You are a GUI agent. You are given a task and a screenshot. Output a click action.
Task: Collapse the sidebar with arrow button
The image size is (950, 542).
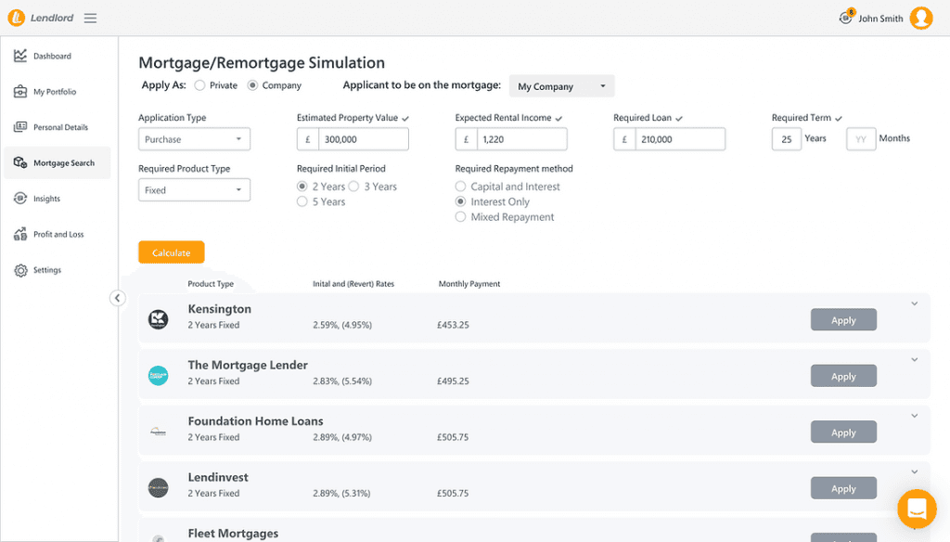[118, 298]
